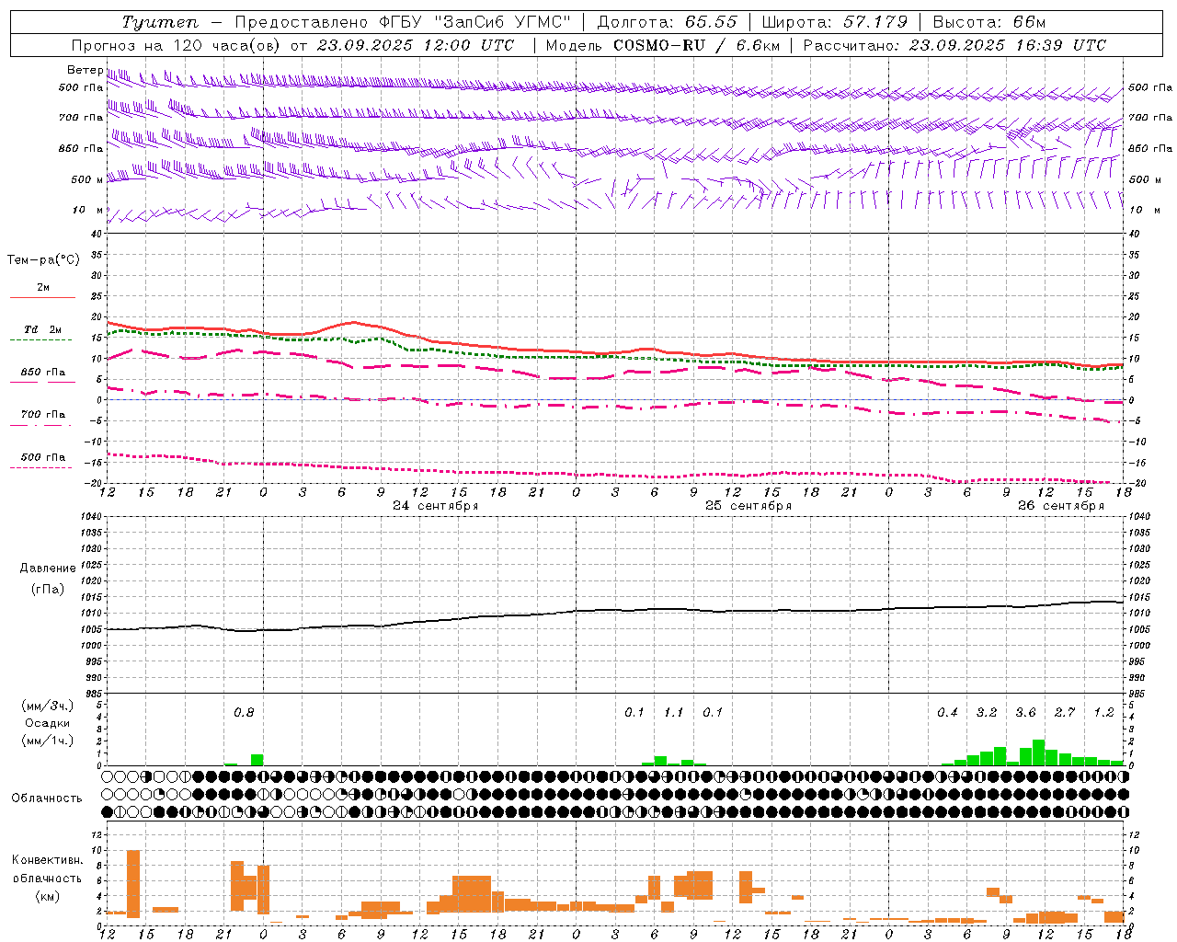Image resolution: width=1177 pixels, height=942 pixels.
Task: Click the "Осадки" precipitation label
Action: click(x=48, y=723)
